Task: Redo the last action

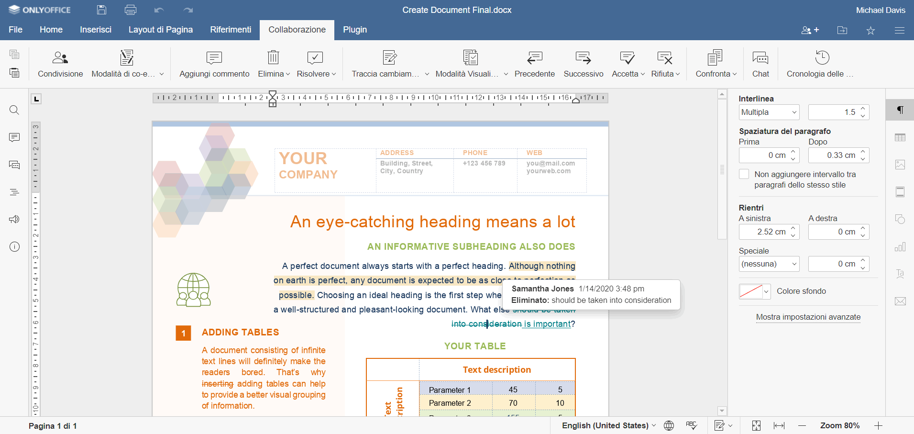Action: click(x=188, y=10)
